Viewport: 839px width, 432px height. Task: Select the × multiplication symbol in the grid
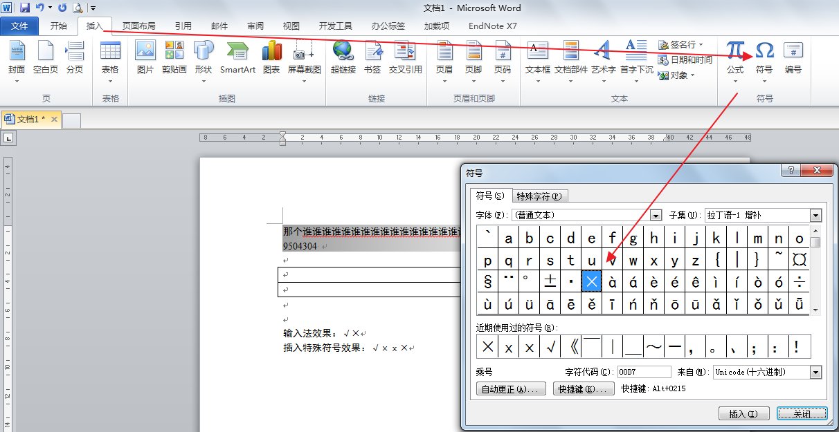pos(591,281)
